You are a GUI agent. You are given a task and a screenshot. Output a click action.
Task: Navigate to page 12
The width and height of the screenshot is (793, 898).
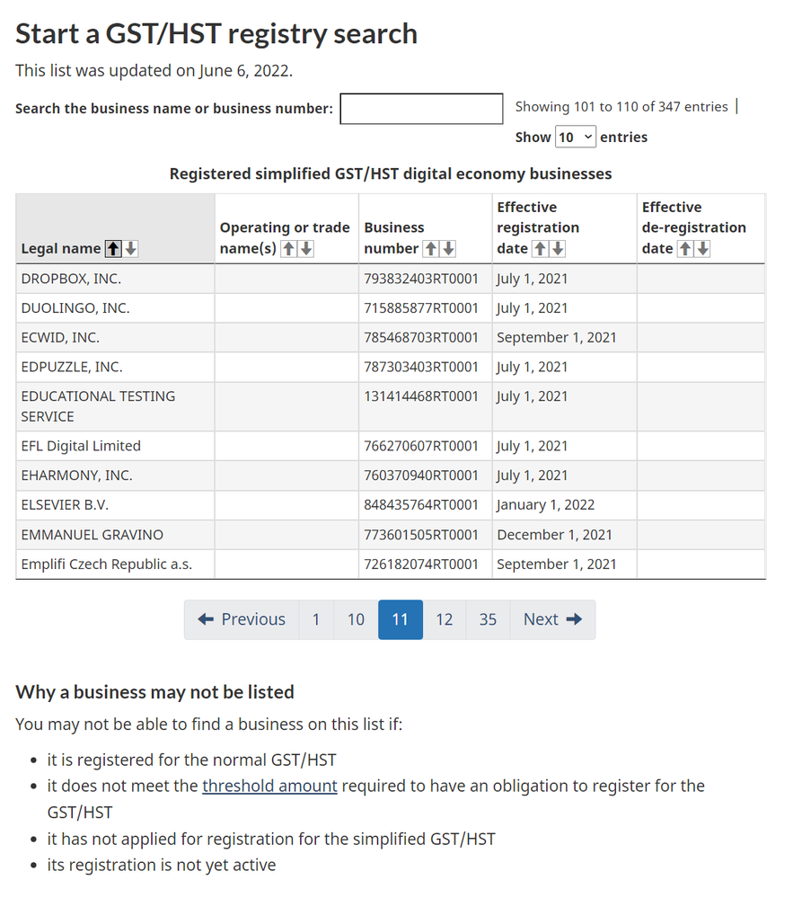[x=444, y=619]
